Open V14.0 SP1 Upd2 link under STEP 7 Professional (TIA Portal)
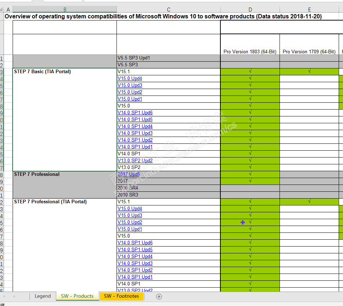343x306 pixels. click(x=135, y=270)
